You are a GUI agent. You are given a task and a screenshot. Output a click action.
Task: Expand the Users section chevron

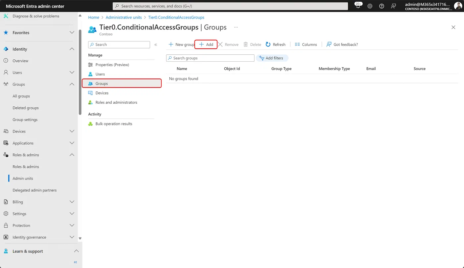[72, 73]
